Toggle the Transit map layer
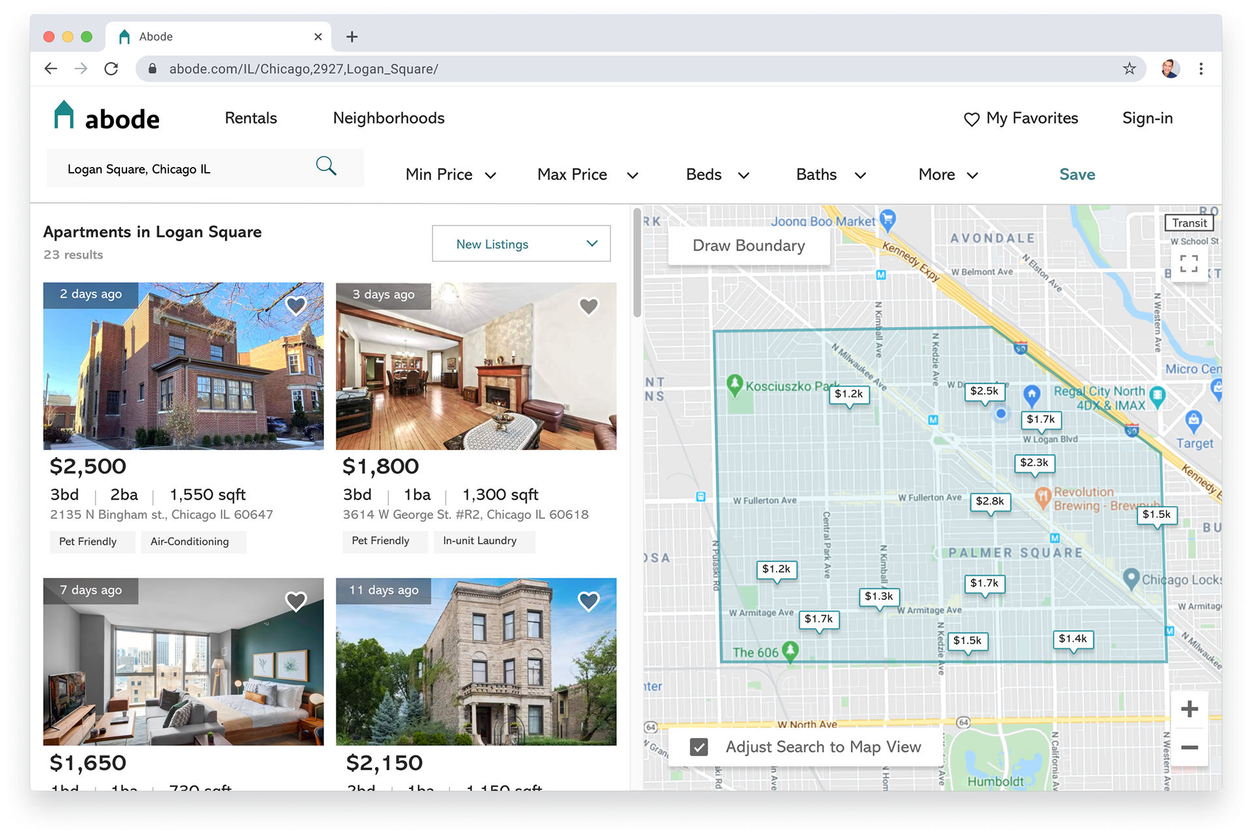 [x=1189, y=222]
